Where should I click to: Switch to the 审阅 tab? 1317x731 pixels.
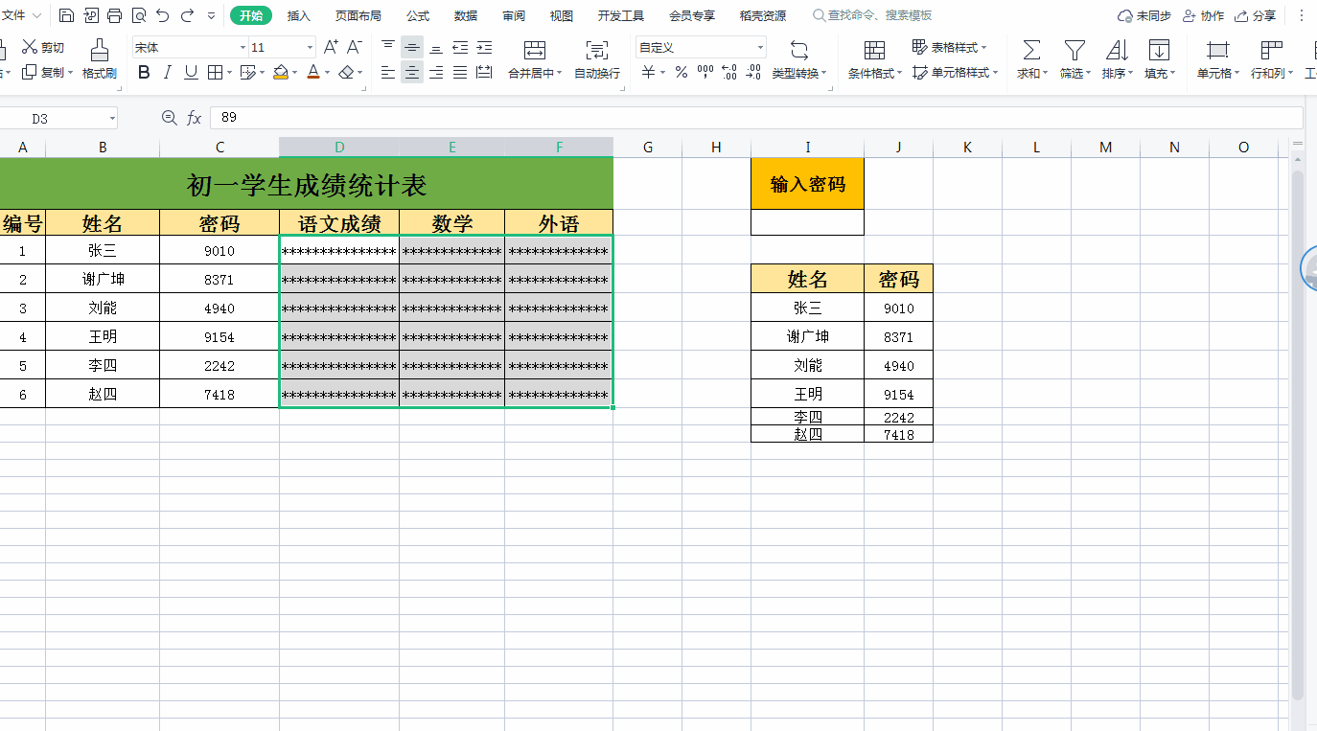coord(514,15)
